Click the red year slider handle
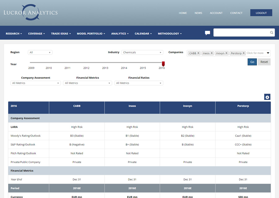Viewport: 279px width, 198px height. tap(163, 64)
